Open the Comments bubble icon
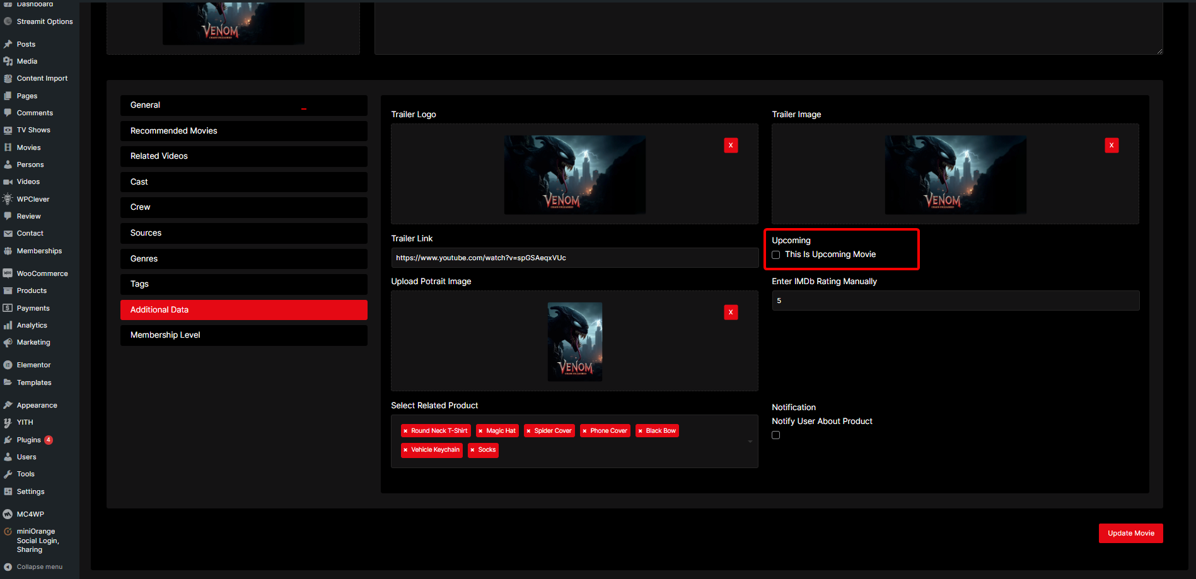This screenshot has height=579, width=1196. pos(8,113)
